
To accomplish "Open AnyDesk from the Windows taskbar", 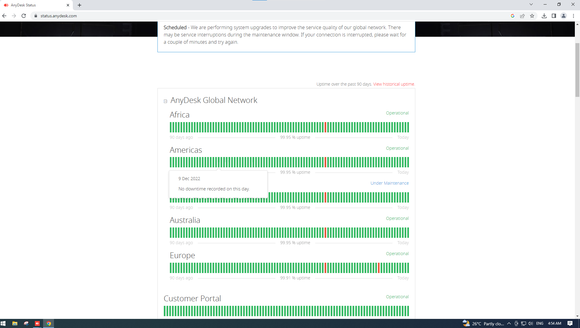I will tap(37, 323).
